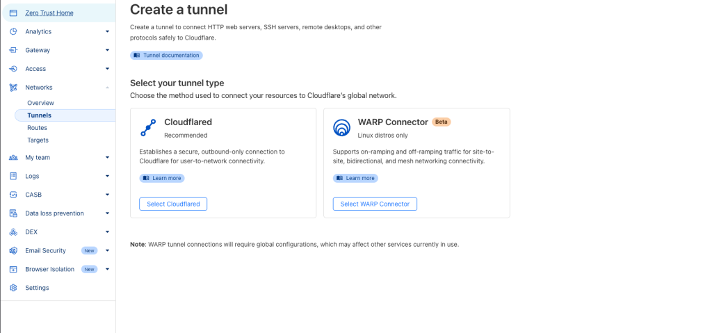
Task: Click the Gateway sidebar icon
Action: tap(13, 50)
